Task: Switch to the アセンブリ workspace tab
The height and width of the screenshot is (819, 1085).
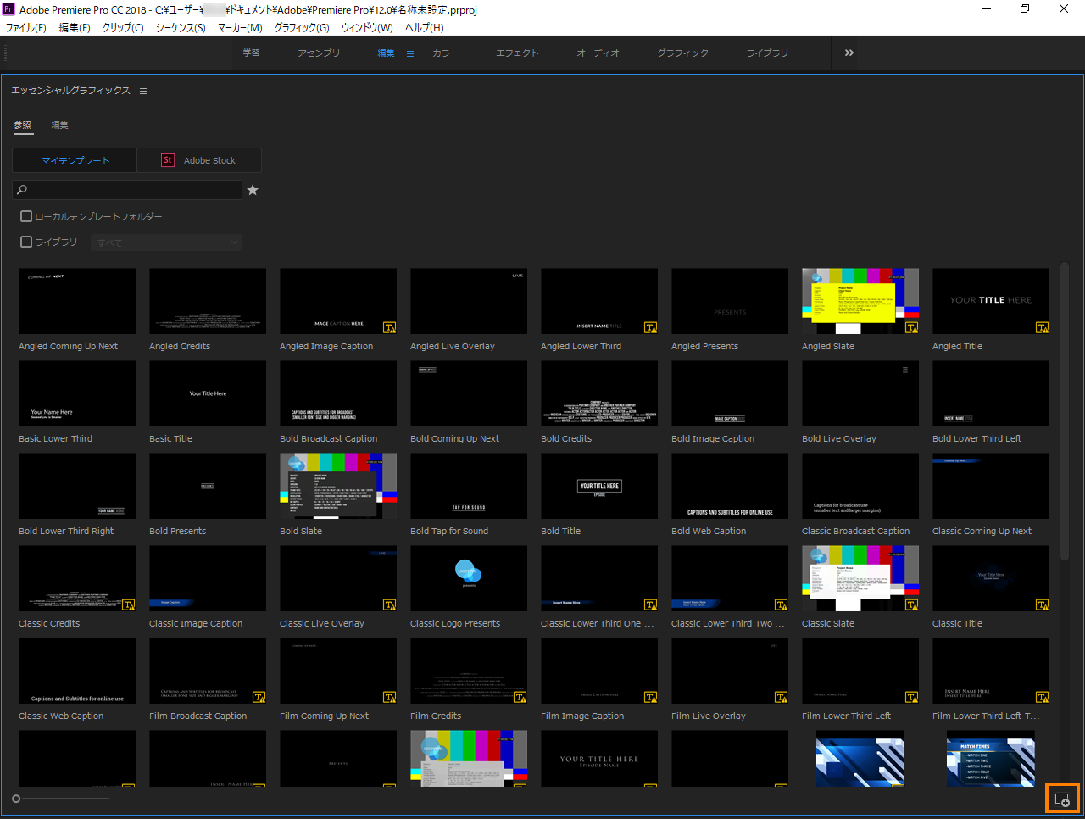Action: coord(319,53)
